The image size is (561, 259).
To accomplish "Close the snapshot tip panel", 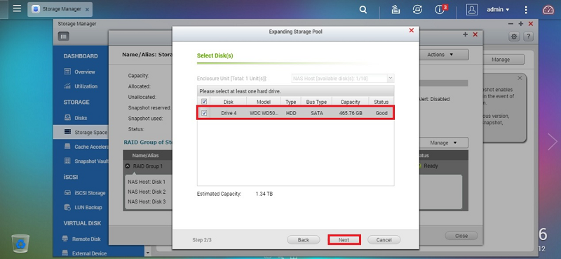I will tap(520, 78).
